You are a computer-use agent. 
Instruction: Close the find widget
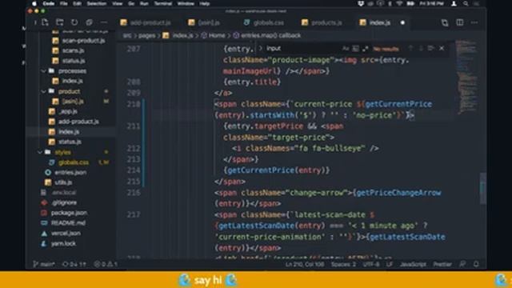pos(442,48)
